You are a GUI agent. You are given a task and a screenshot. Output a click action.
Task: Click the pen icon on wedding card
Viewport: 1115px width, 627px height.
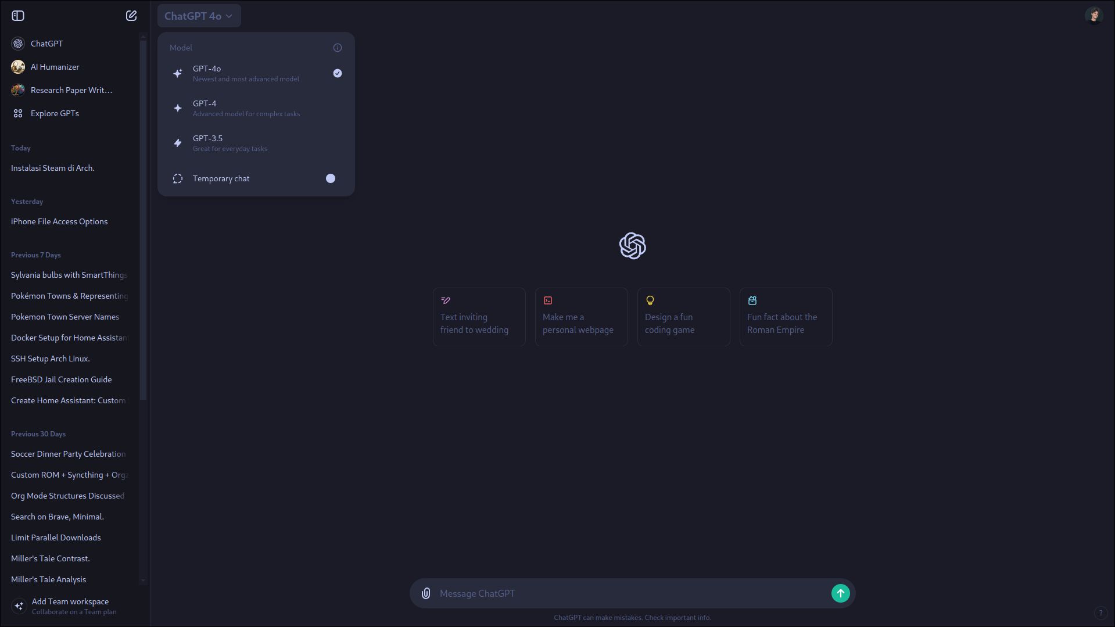(446, 300)
